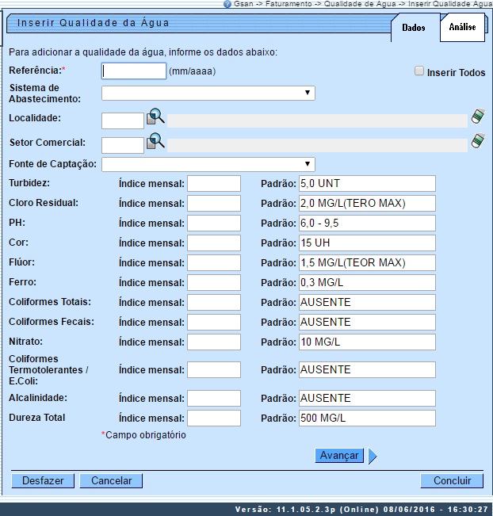Viewport: 493px width, 516px height.
Task: Click the PH índice mensal input
Action: 214,223
